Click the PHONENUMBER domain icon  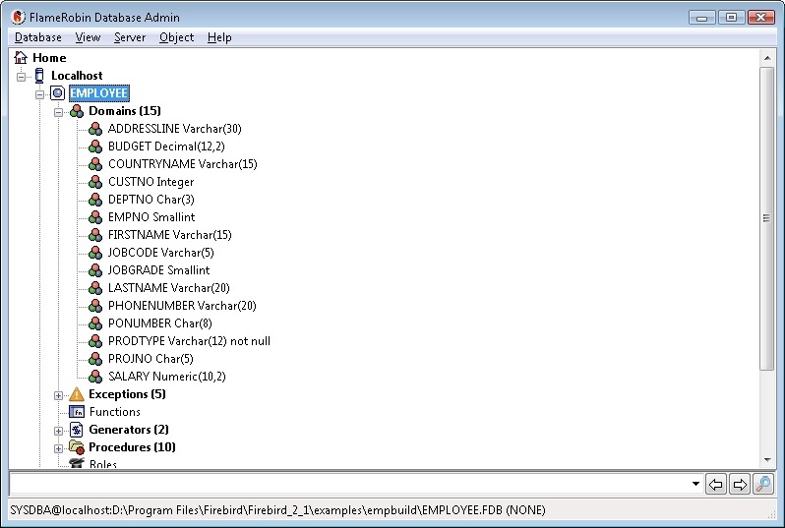(95, 306)
